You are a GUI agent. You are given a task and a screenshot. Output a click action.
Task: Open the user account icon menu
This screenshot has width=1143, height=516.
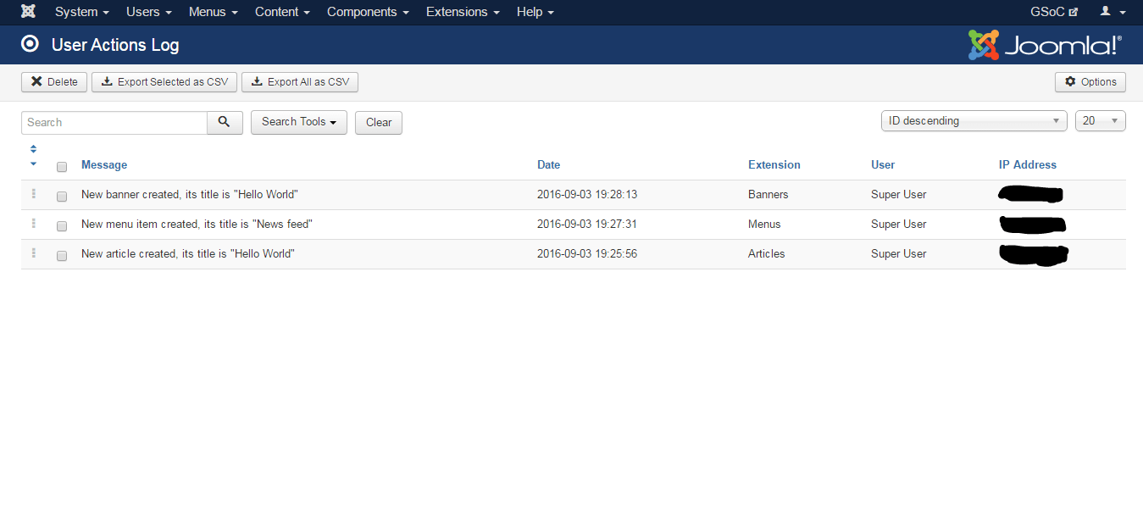pos(1112,12)
